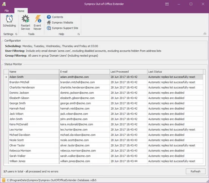
Task: Click the '17 users in total' status text
Action: (x=31, y=171)
